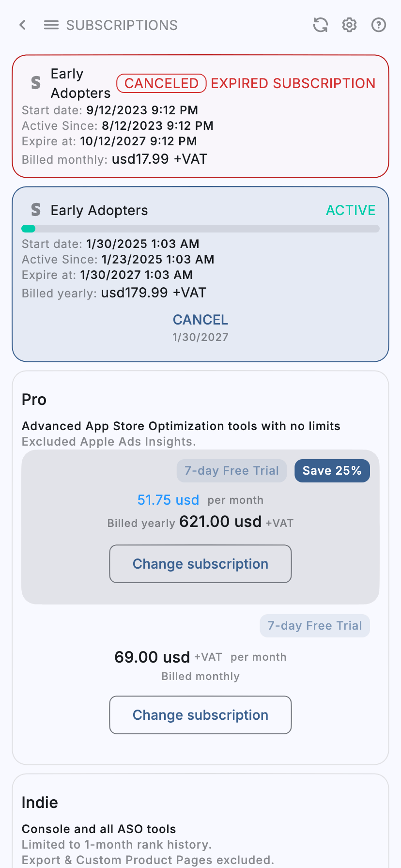Click the S logo on the expired subscription
401x868 pixels.
pos(34,83)
